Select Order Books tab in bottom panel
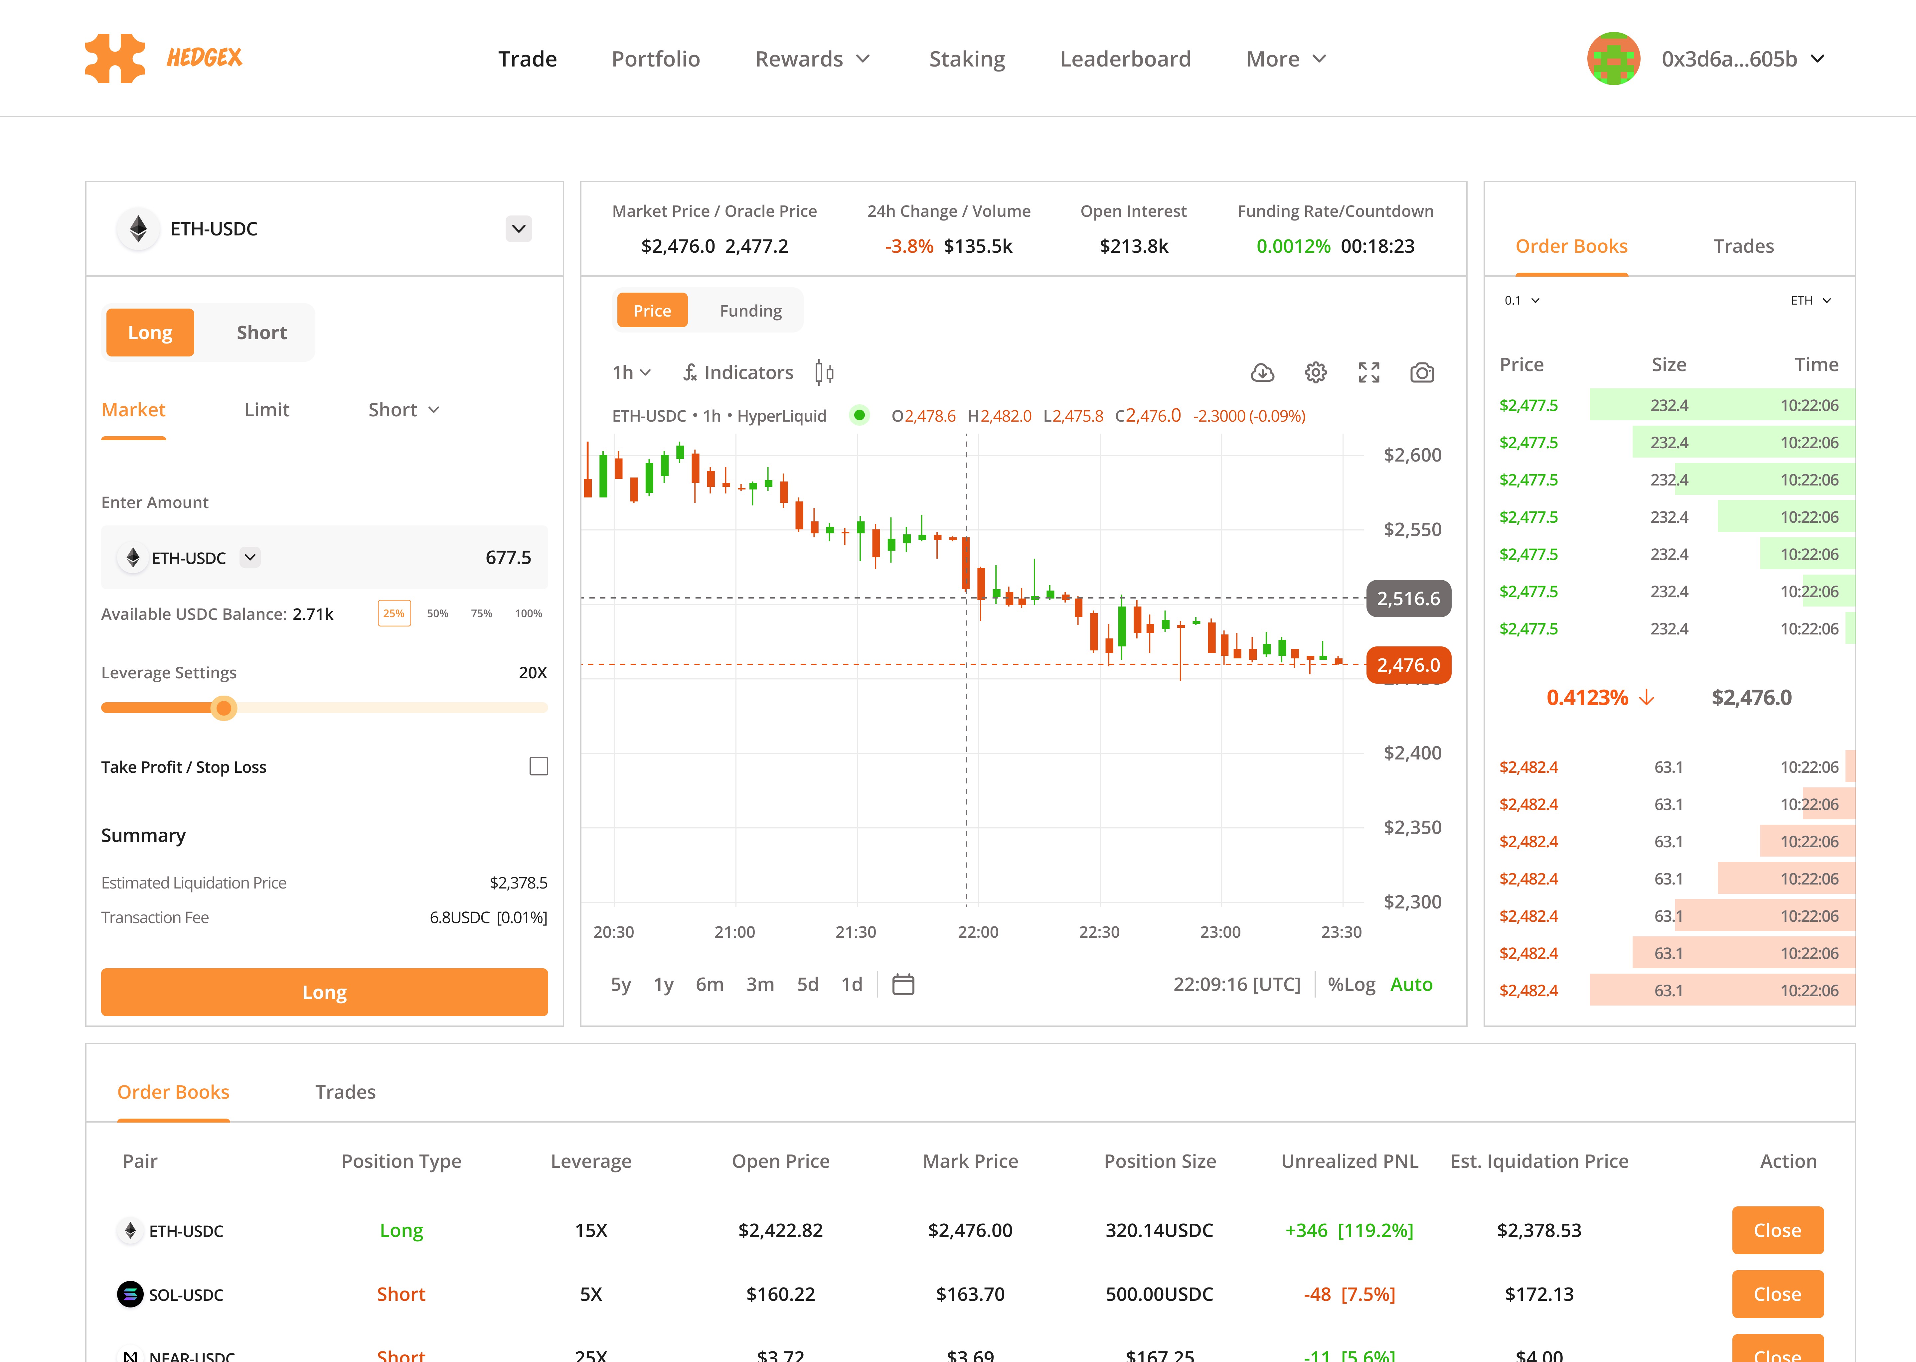Viewport: 1916px width, 1362px height. click(x=174, y=1092)
